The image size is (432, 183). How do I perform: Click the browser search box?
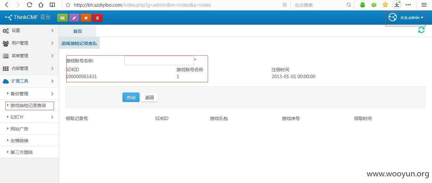coord(319,5)
